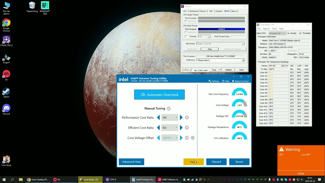325x183 pixels.
Task: Select Battlefield 2042 desktop icon
Action: 45,8
